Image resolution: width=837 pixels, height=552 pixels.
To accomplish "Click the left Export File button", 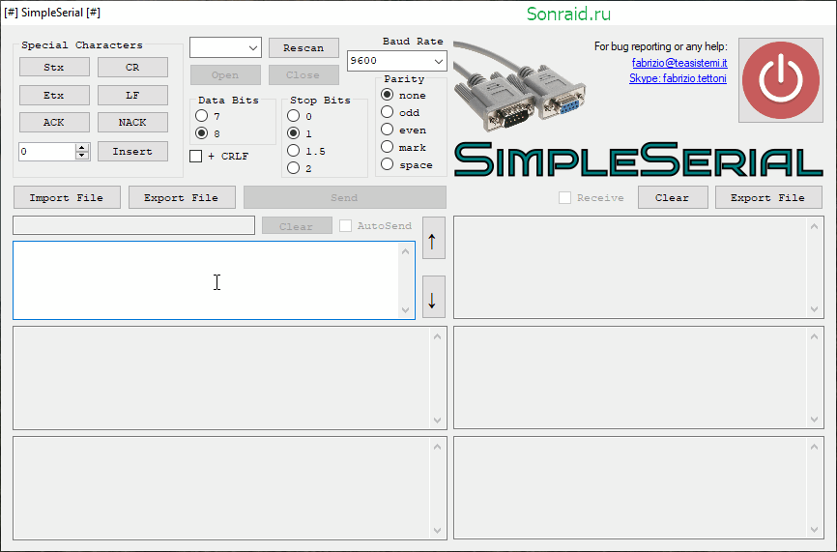I will [x=182, y=197].
